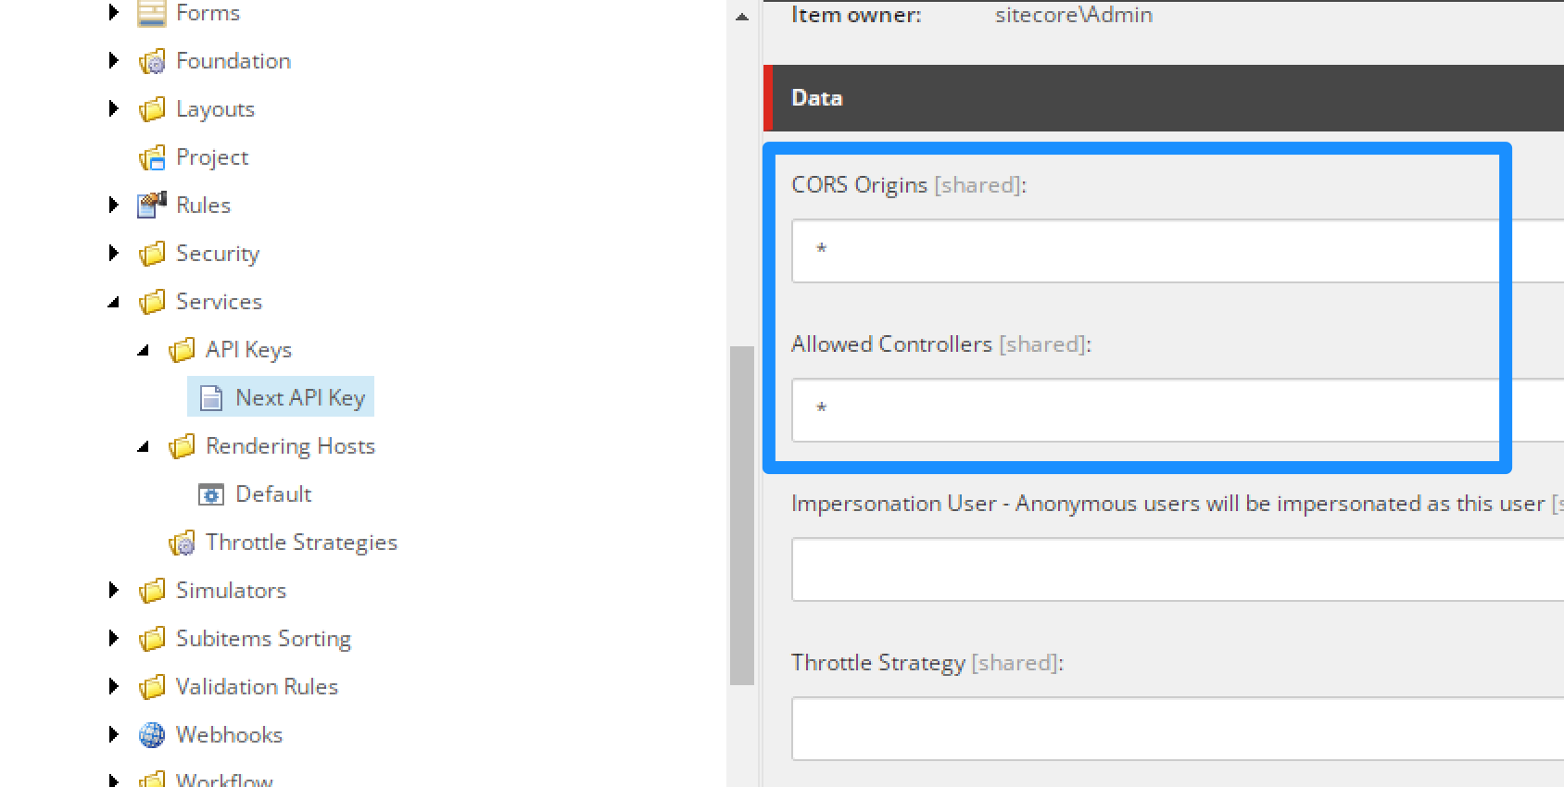Click the Services folder icon
The image size is (1564, 787).
click(152, 302)
